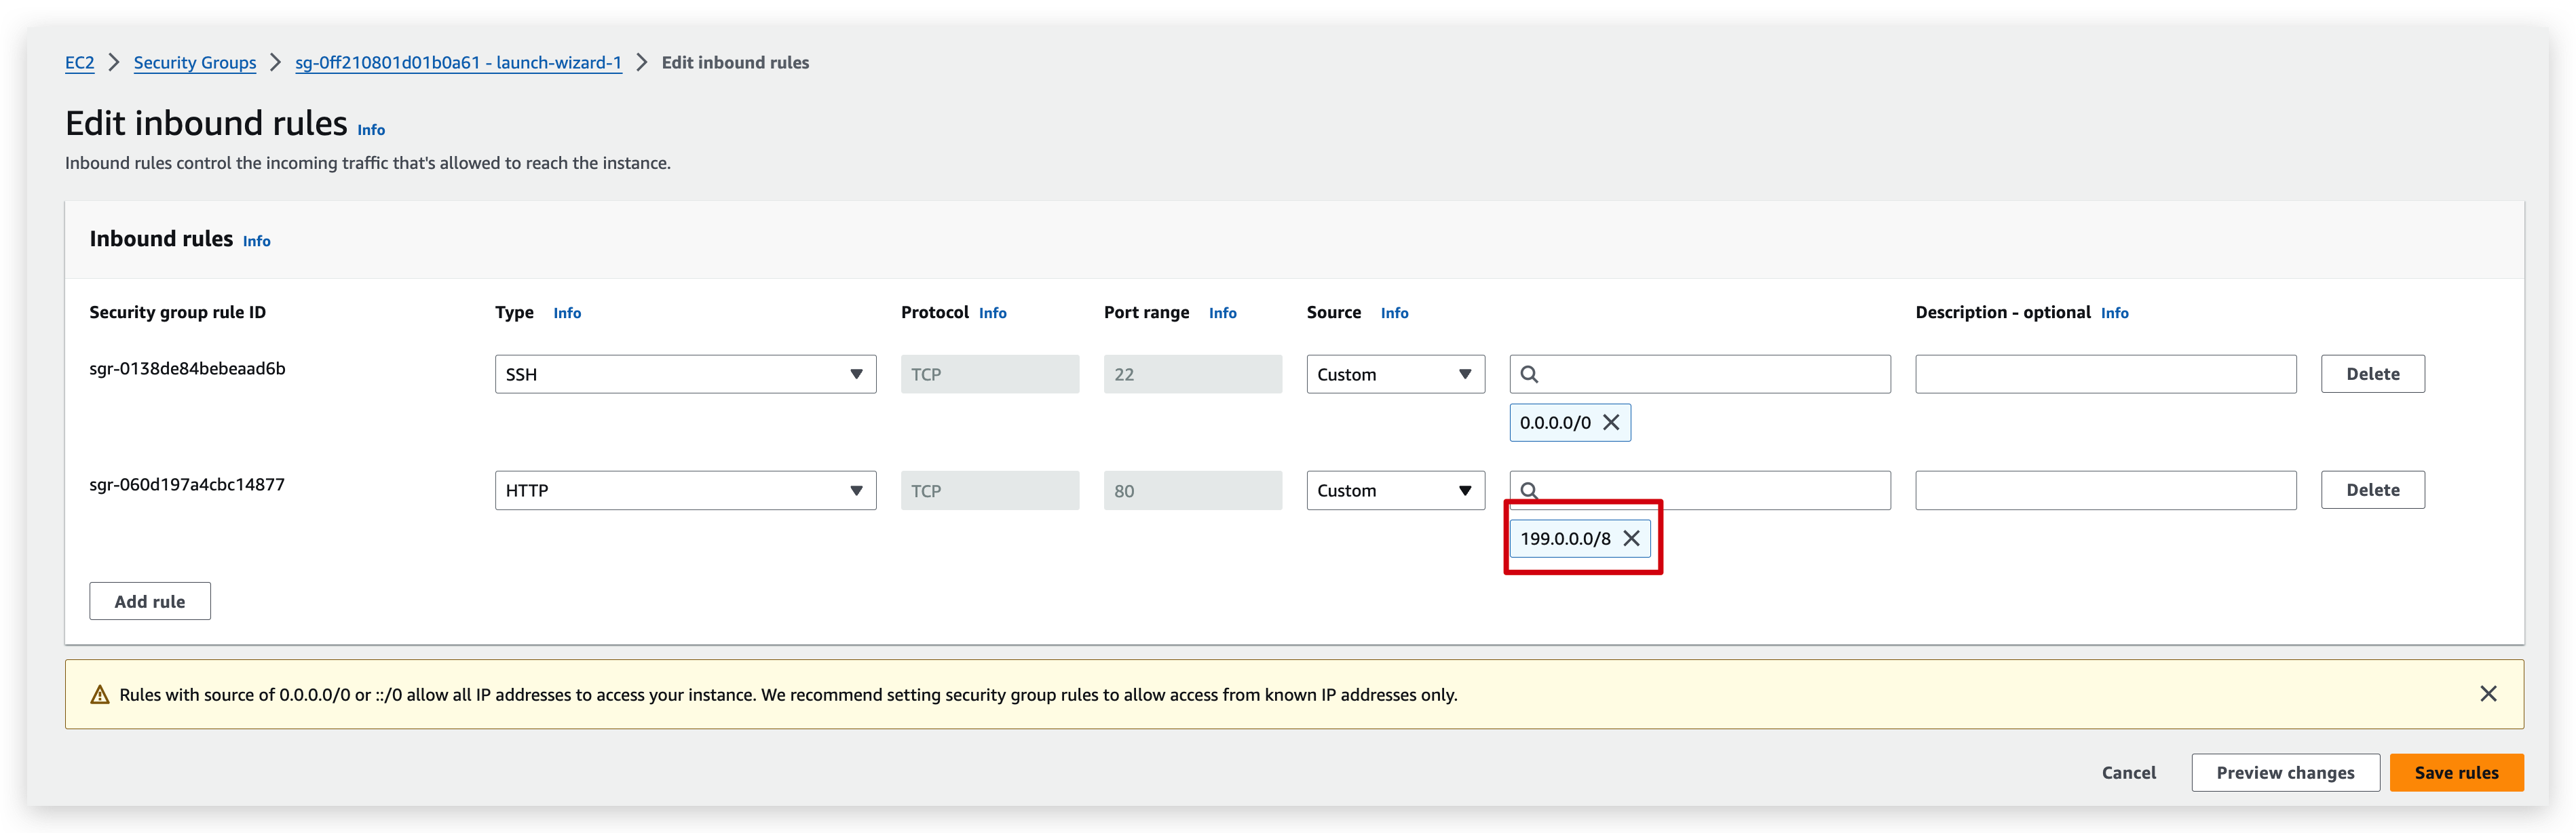The width and height of the screenshot is (2576, 833).
Task: Delete the SSH inbound rule
Action: [2373, 373]
